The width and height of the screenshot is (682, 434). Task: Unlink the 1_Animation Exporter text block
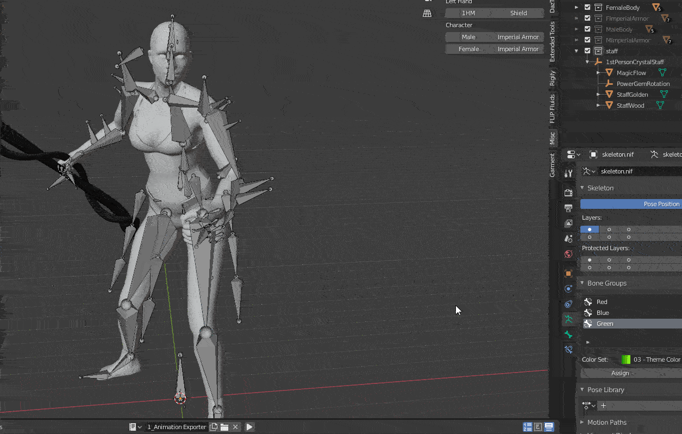click(235, 427)
